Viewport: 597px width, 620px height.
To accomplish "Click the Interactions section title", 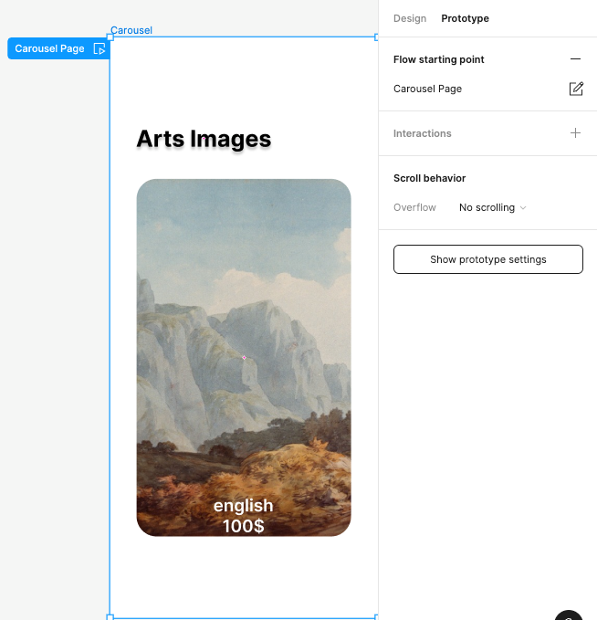I will point(423,133).
